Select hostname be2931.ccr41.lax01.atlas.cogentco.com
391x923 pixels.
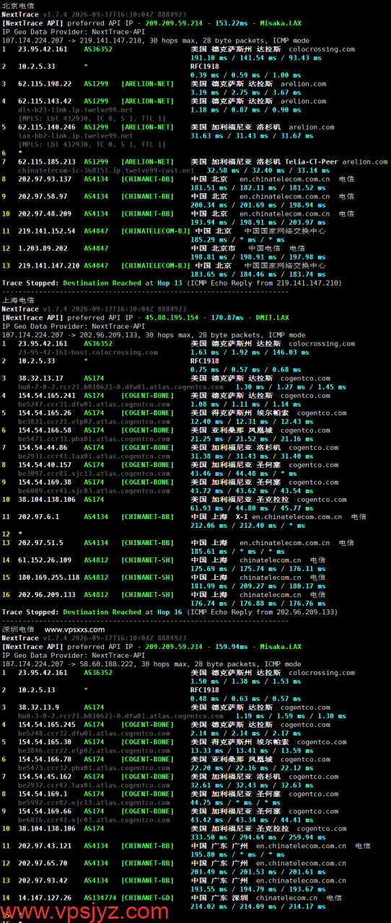[95, 456]
